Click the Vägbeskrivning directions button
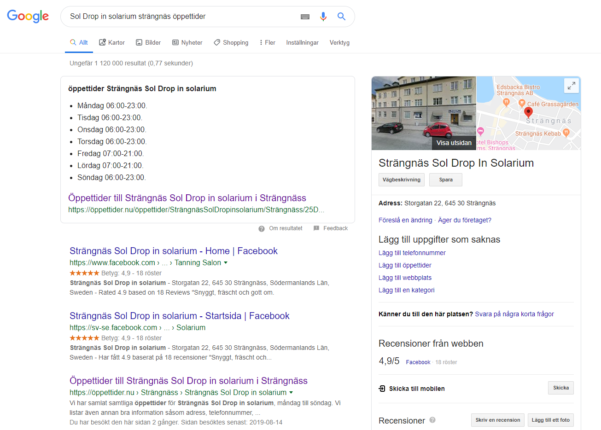 402,180
